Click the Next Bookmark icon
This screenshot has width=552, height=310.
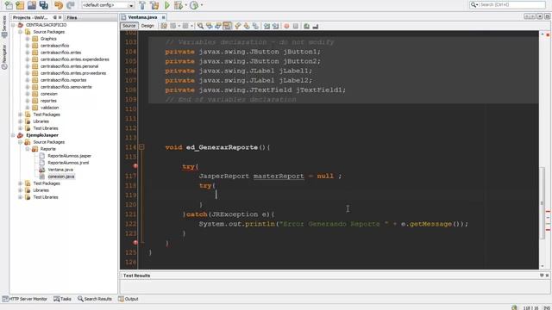pos(247,26)
